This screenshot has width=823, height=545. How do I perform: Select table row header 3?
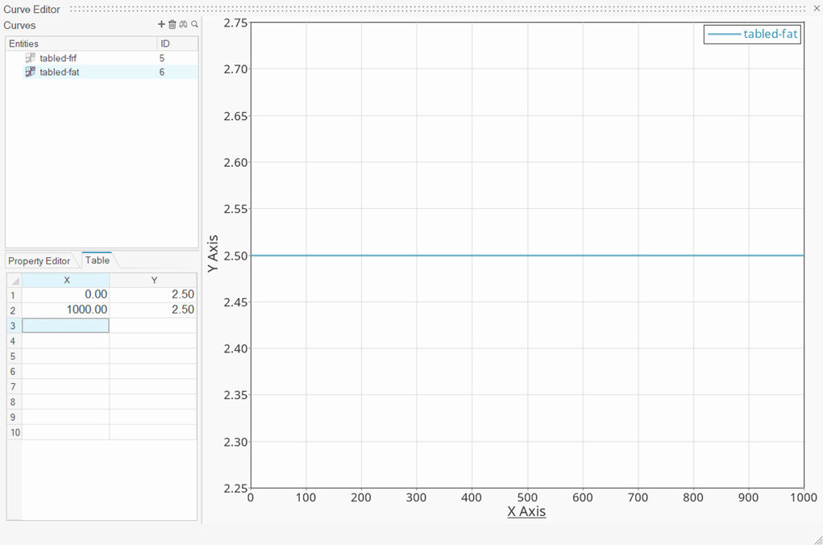(15, 326)
